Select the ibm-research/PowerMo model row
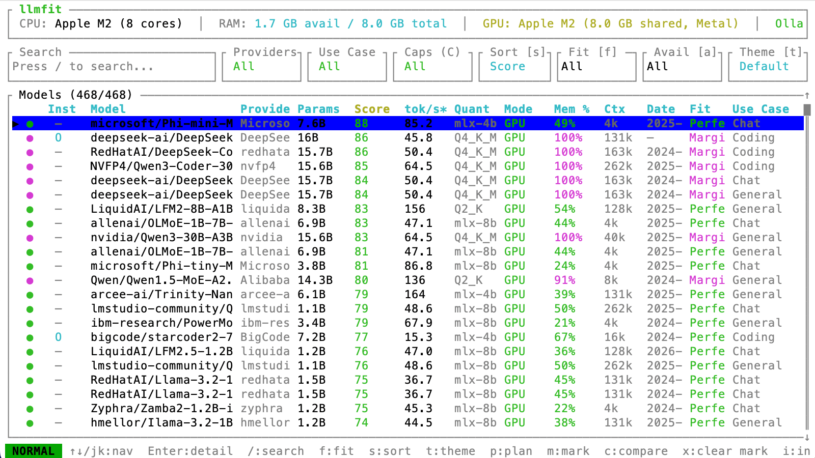The image size is (815, 458). pos(407,323)
